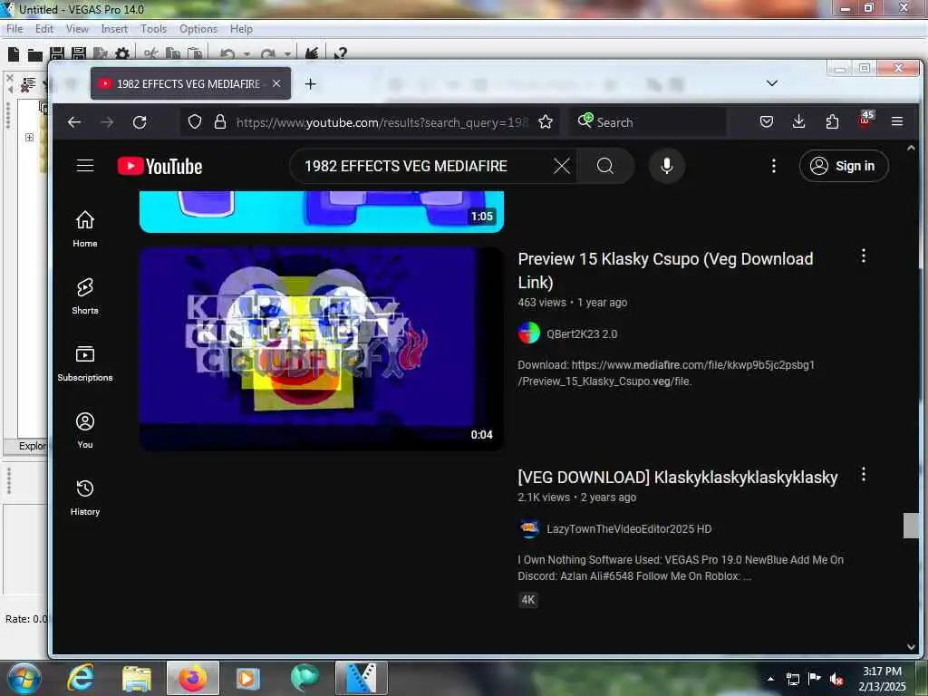Viewport: 928px width, 696px height.
Task: Click the youtube.com address bar URL
Action: (x=382, y=122)
